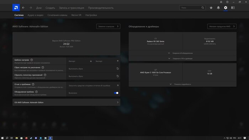This screenshot has height=140, width=249.
Task: Open favorites star icon
Action: pos(211,7)
